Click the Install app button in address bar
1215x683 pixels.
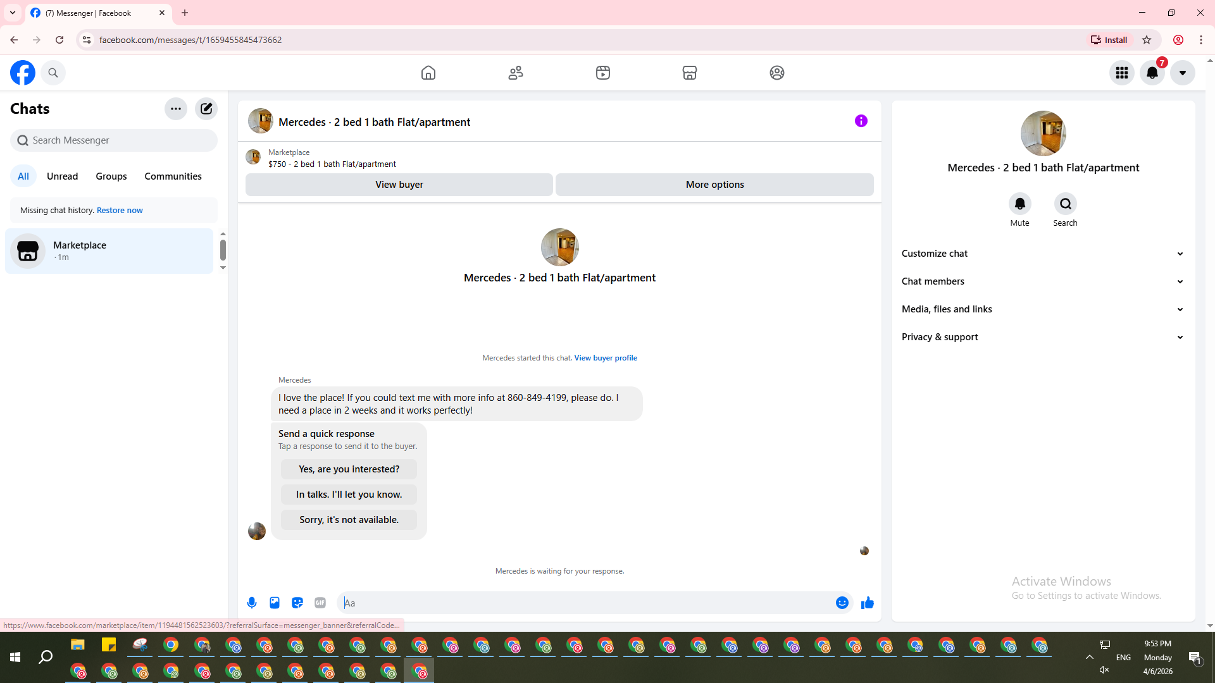[x=1109, y=40]
